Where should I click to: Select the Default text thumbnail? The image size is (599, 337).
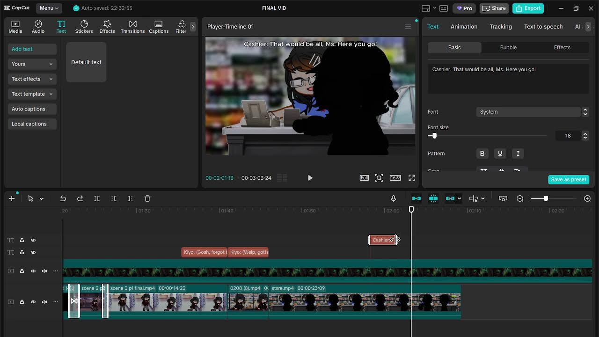pos(86,62)
